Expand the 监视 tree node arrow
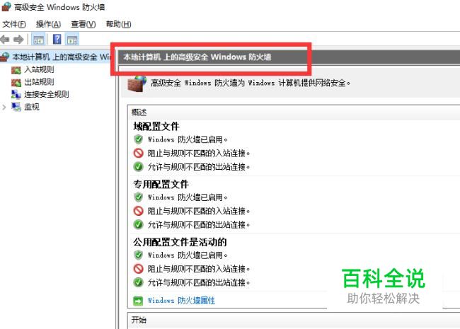The image size is (460, 329). coord(4,108)
